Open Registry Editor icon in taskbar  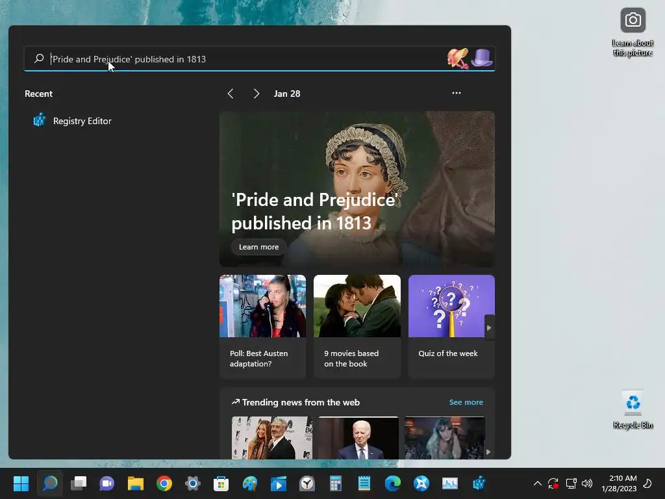pos(479,483)
